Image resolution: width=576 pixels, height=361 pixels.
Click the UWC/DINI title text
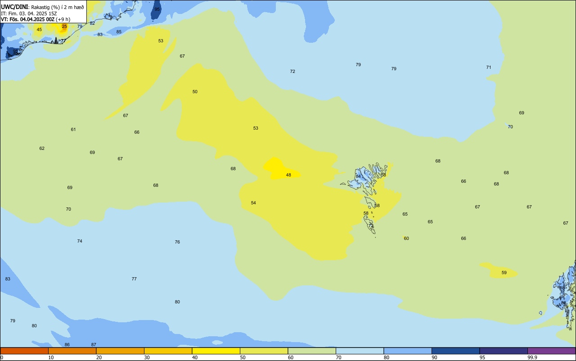pos(14,7)
